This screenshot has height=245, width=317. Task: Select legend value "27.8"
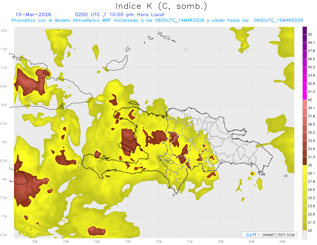pyautogui.click(x=311, y=181)
